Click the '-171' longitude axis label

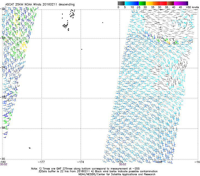click(x=120, y=162)
